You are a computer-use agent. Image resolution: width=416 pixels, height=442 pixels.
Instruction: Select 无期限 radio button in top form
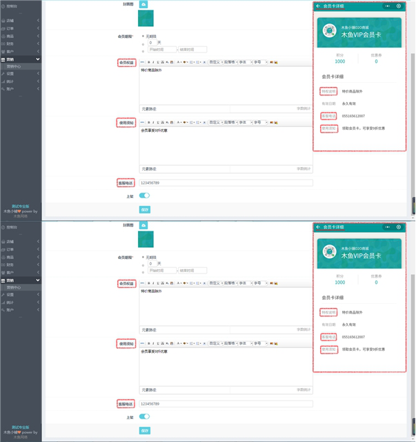coord(143,35)
